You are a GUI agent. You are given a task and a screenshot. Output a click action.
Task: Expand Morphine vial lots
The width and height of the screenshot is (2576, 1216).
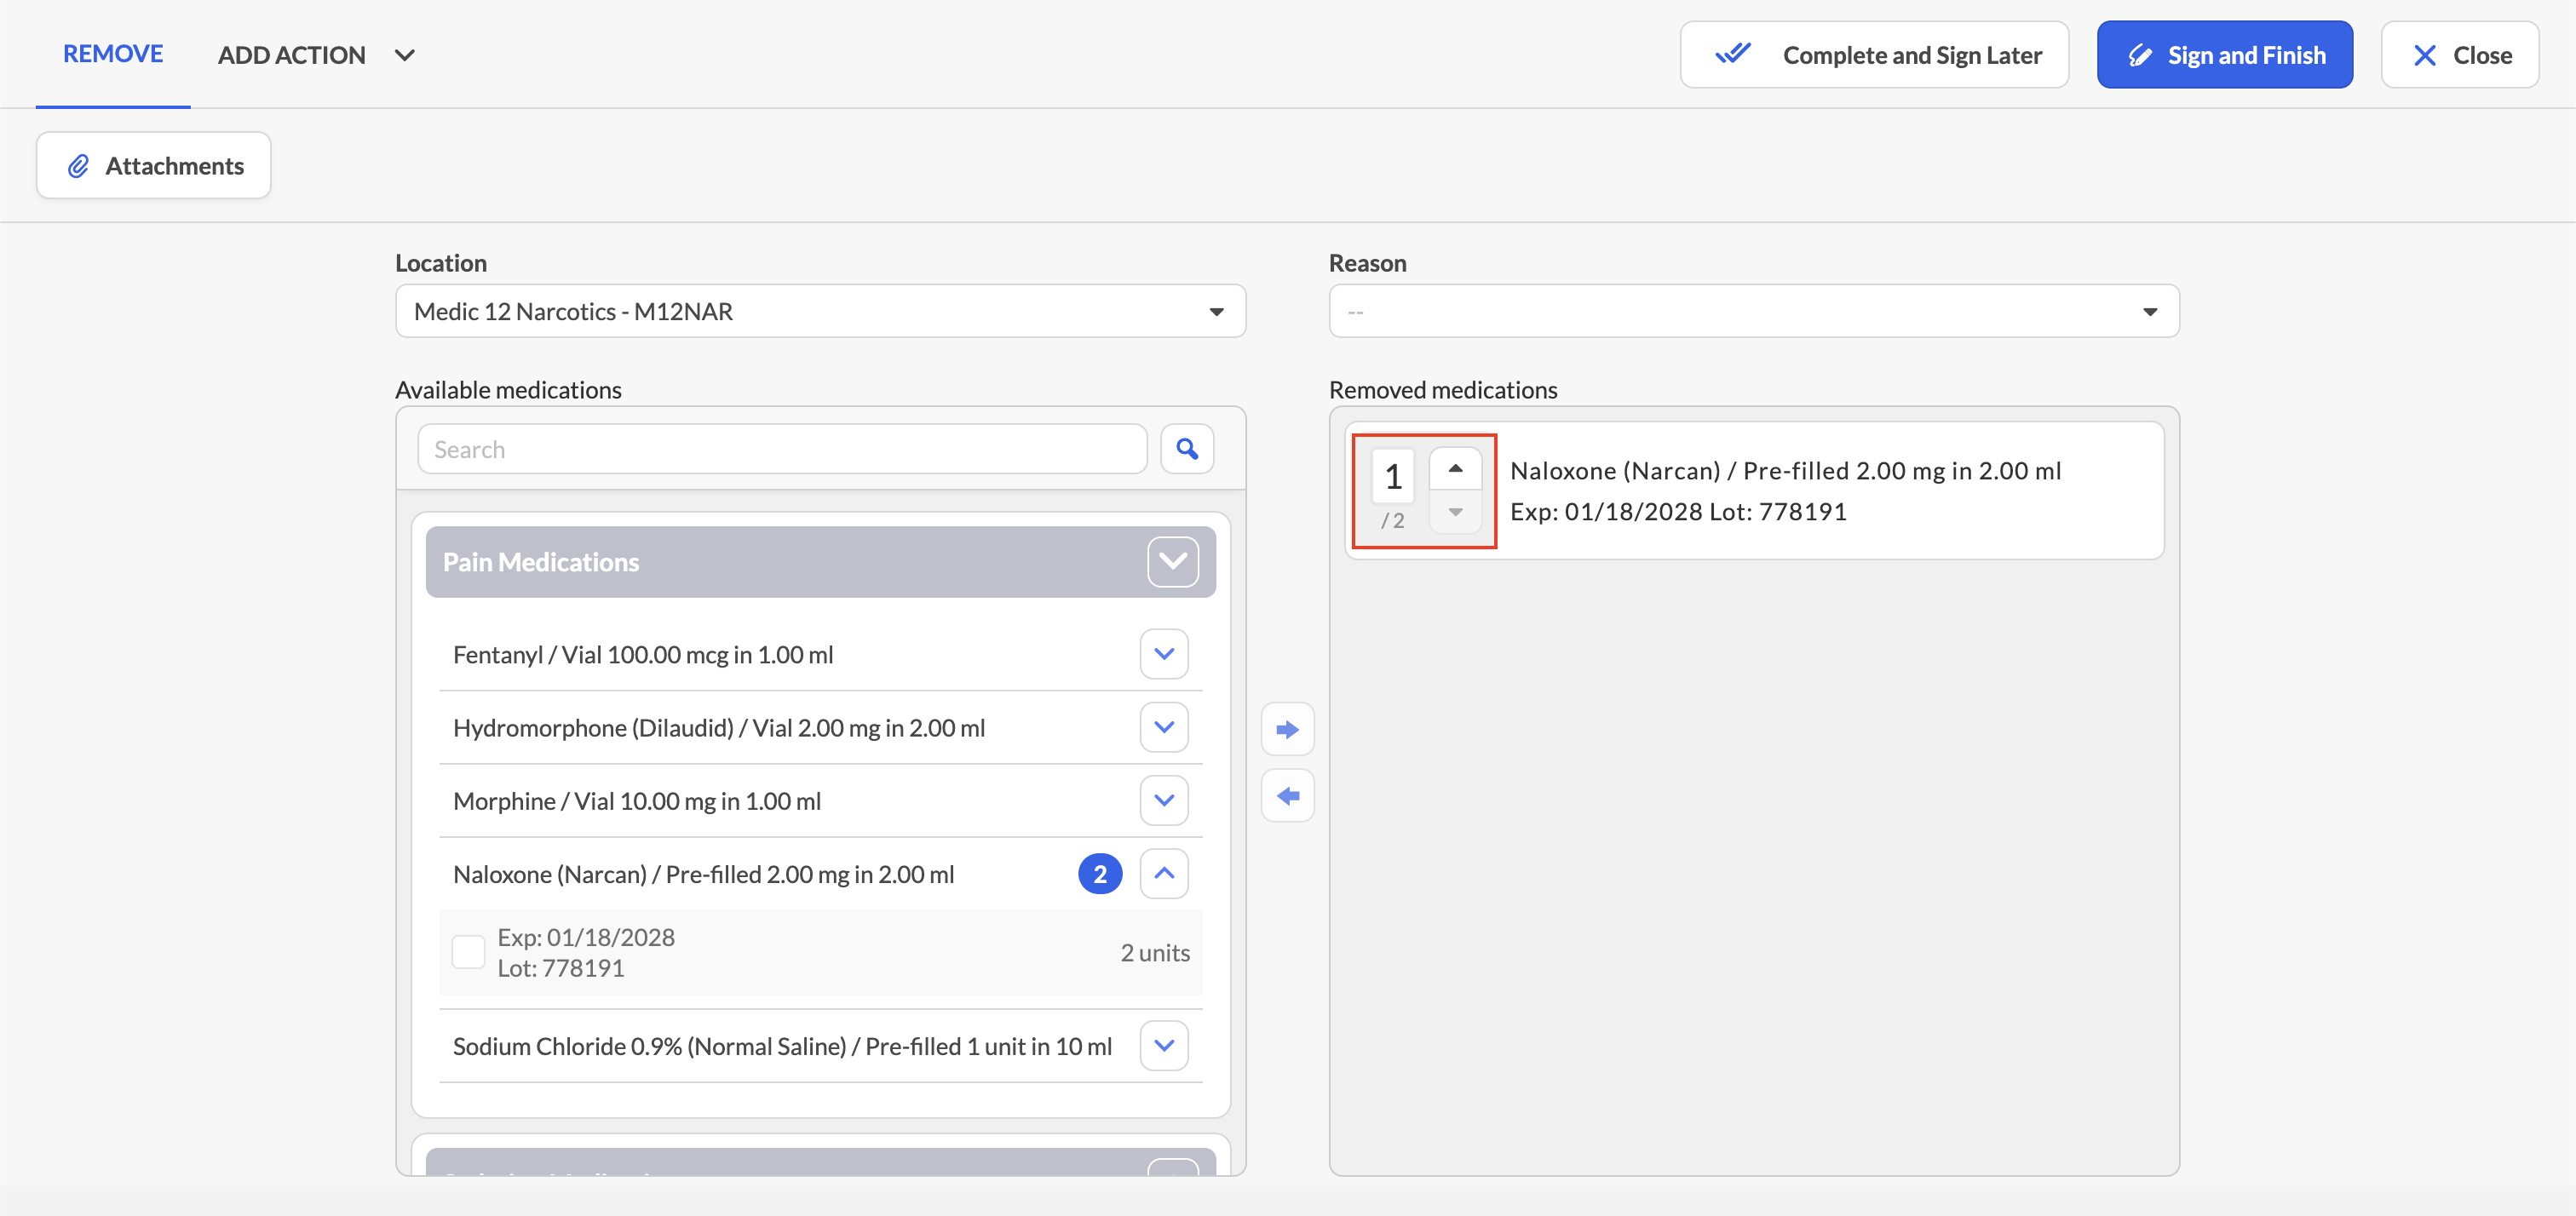click(1164, 800)
